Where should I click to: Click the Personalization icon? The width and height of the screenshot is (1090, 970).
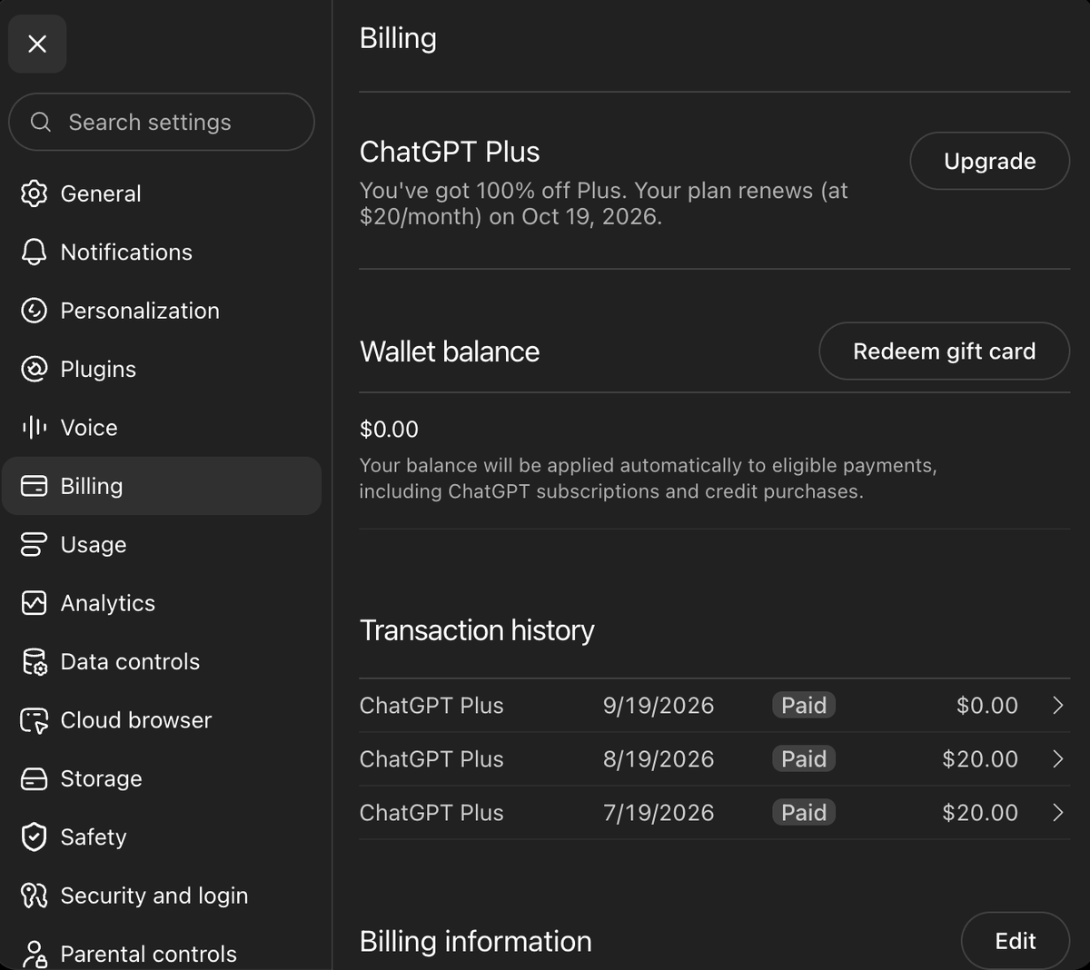pyautogui.click(x=34, y=311)
